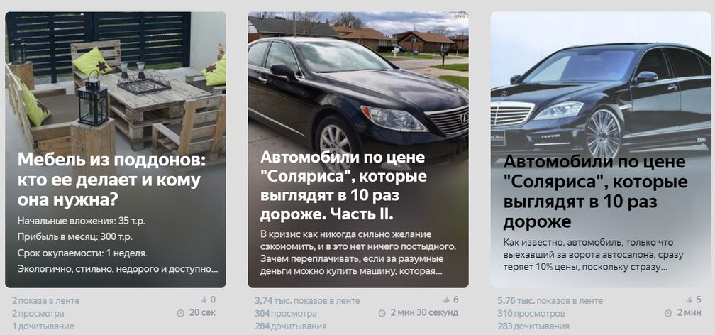Click the 2 показа в ленте statistic
This screenshot has width=715, height=335.
point(45,301)
